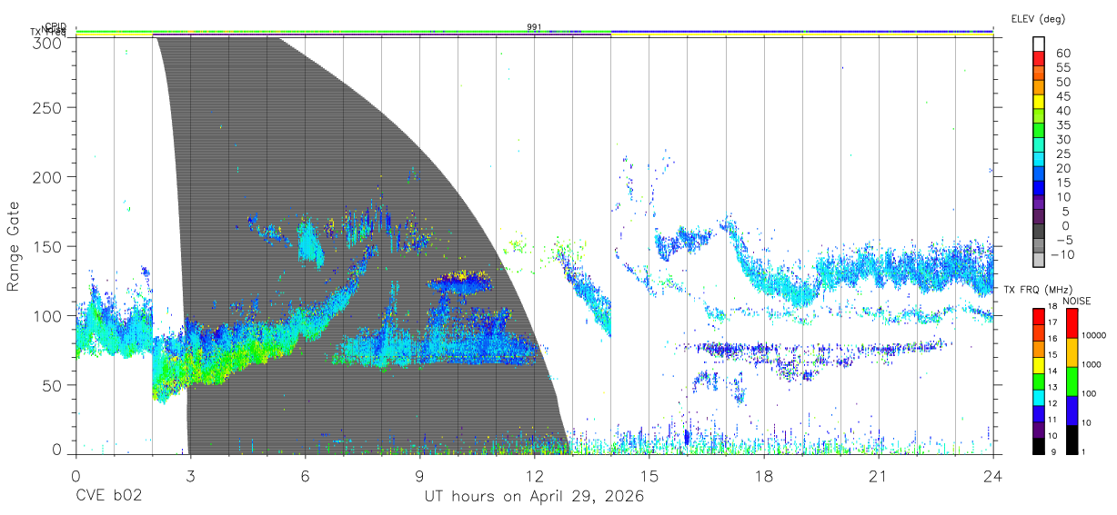Click the black bottom segment of the TX FRQ color bar

click(x=1039, y=446)
